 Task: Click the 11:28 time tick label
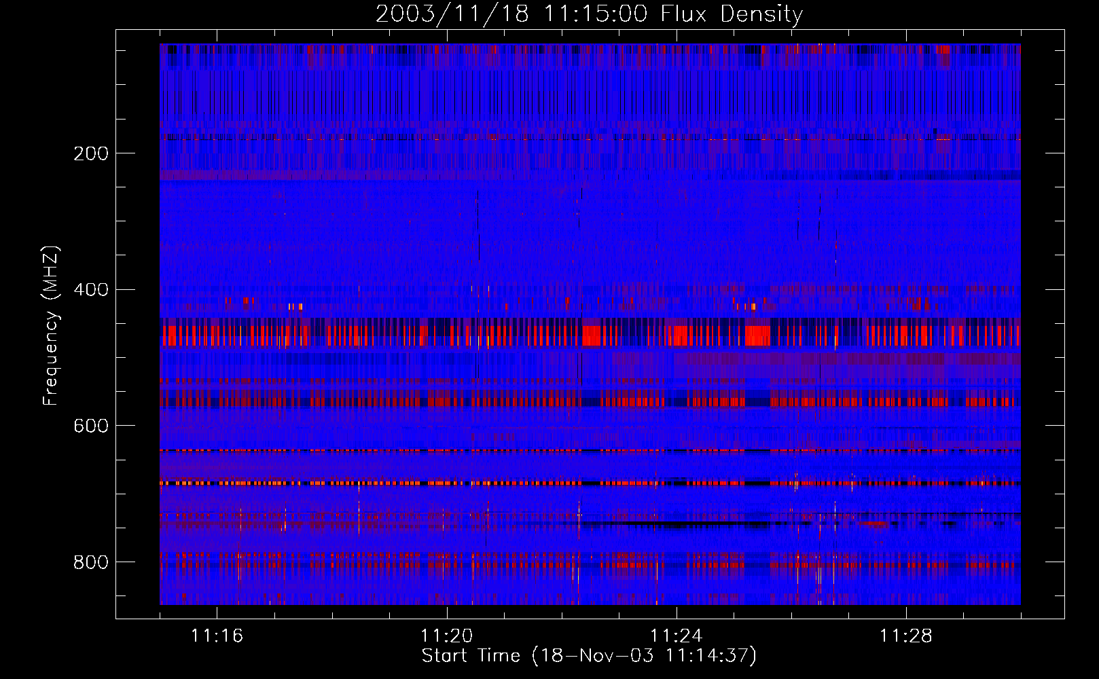(x=906, y=636)
